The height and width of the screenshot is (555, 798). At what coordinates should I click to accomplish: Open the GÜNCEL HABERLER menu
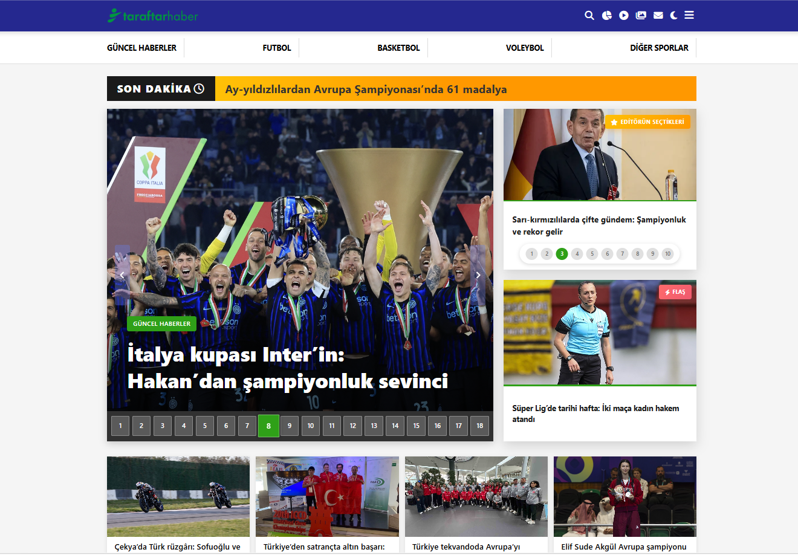[142, 48]
